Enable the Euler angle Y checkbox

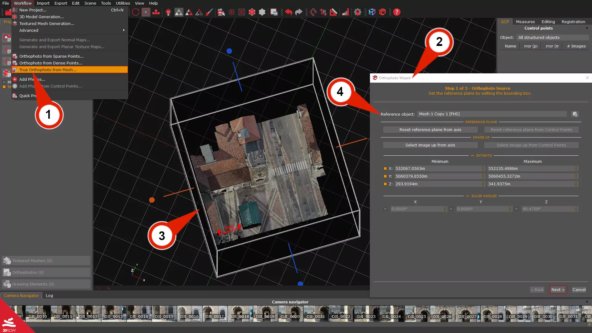pos(451,209)
